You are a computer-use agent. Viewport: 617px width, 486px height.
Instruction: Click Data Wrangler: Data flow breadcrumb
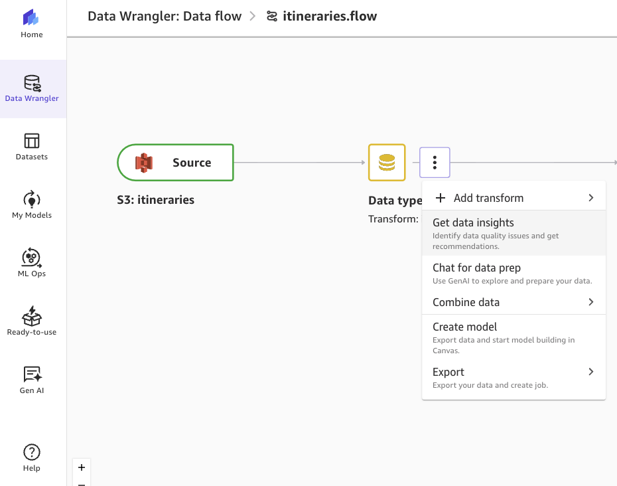tap(165, 16)
